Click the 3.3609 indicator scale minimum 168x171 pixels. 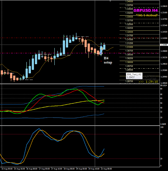[163, 124]
